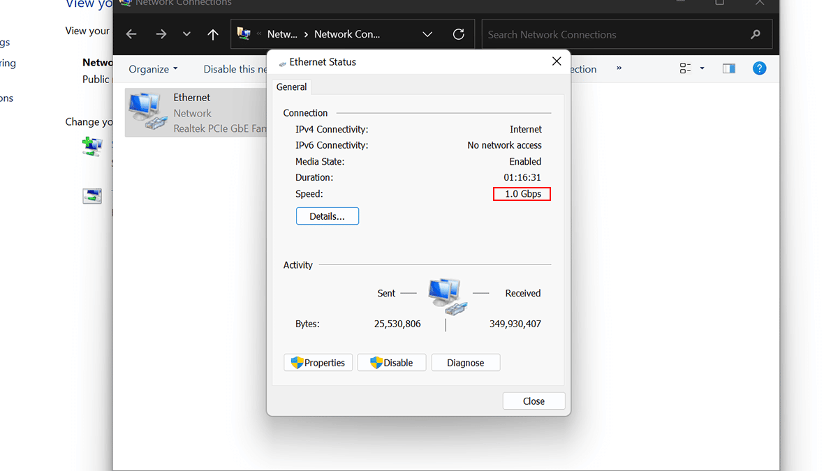Click the Diagnose button

click(x=466, y=363)
